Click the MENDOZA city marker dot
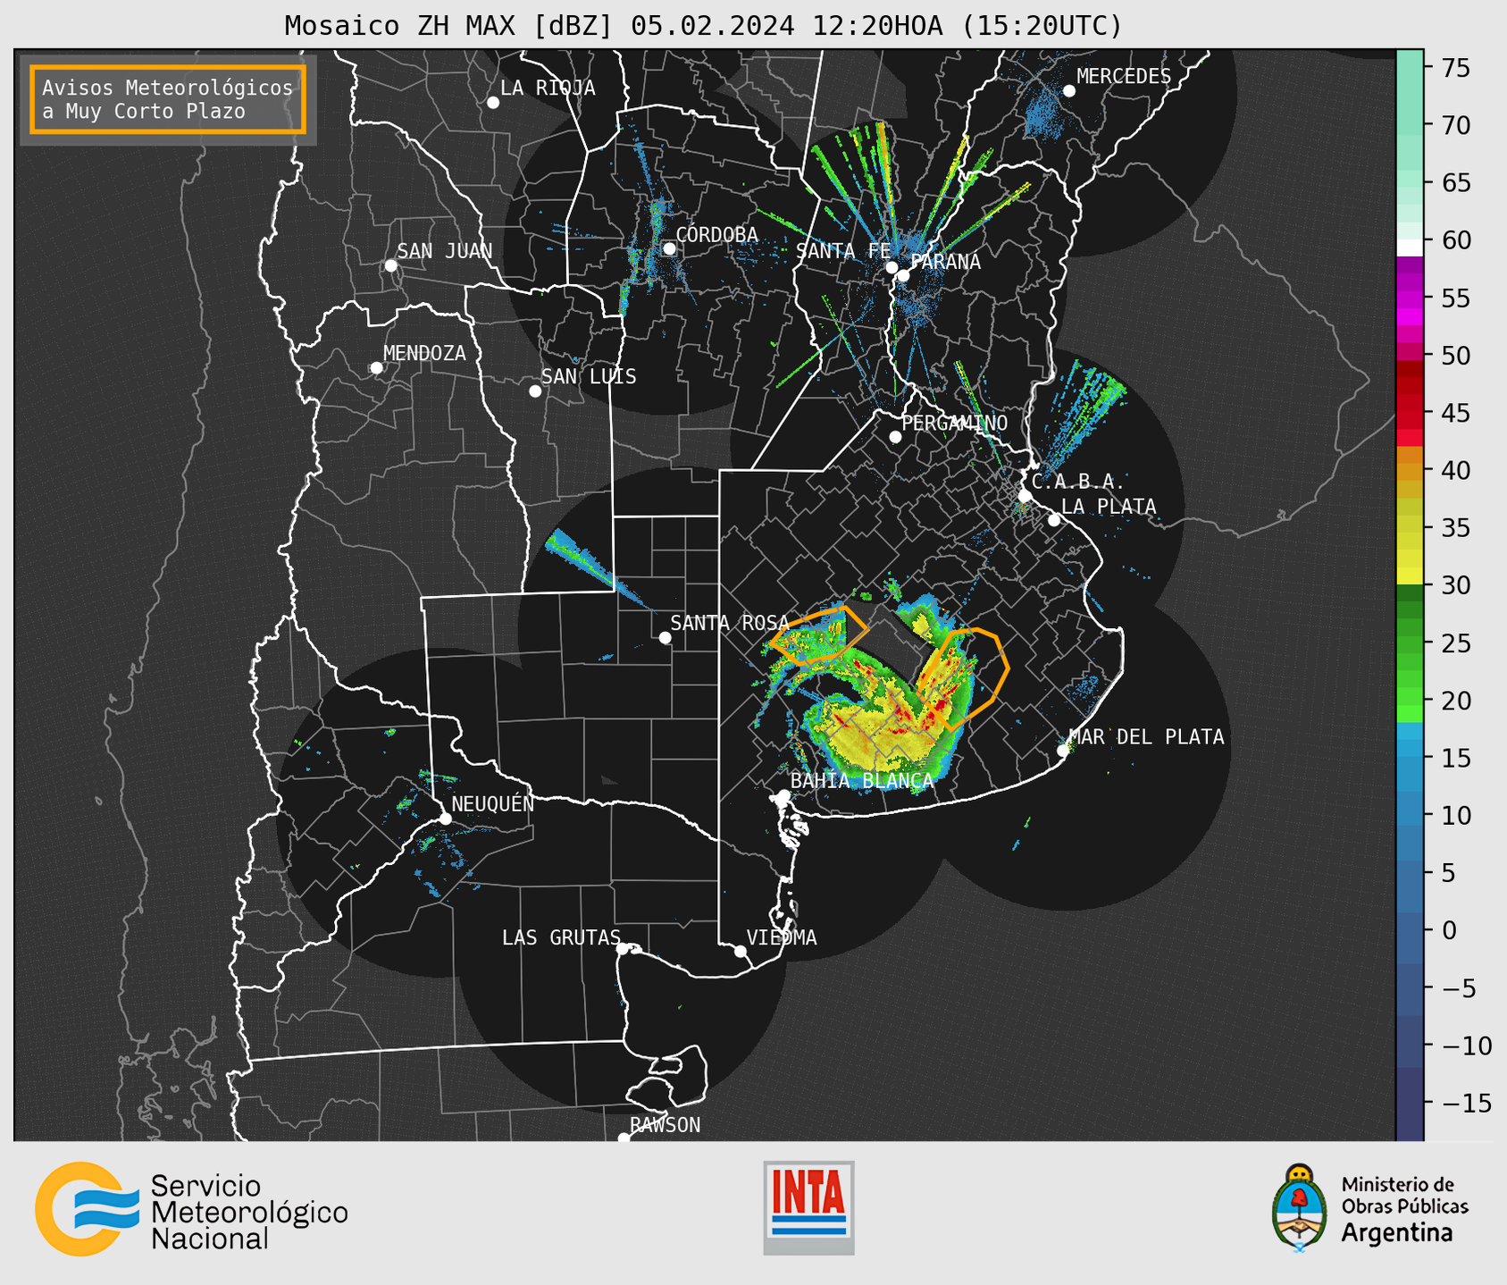Image resolution: width=1507 pixels, height=1285 pixels. (376, 368)
